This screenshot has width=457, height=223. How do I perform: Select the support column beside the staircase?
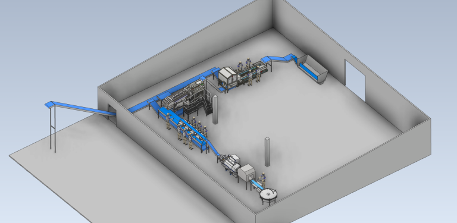click(x=215, y=109)
